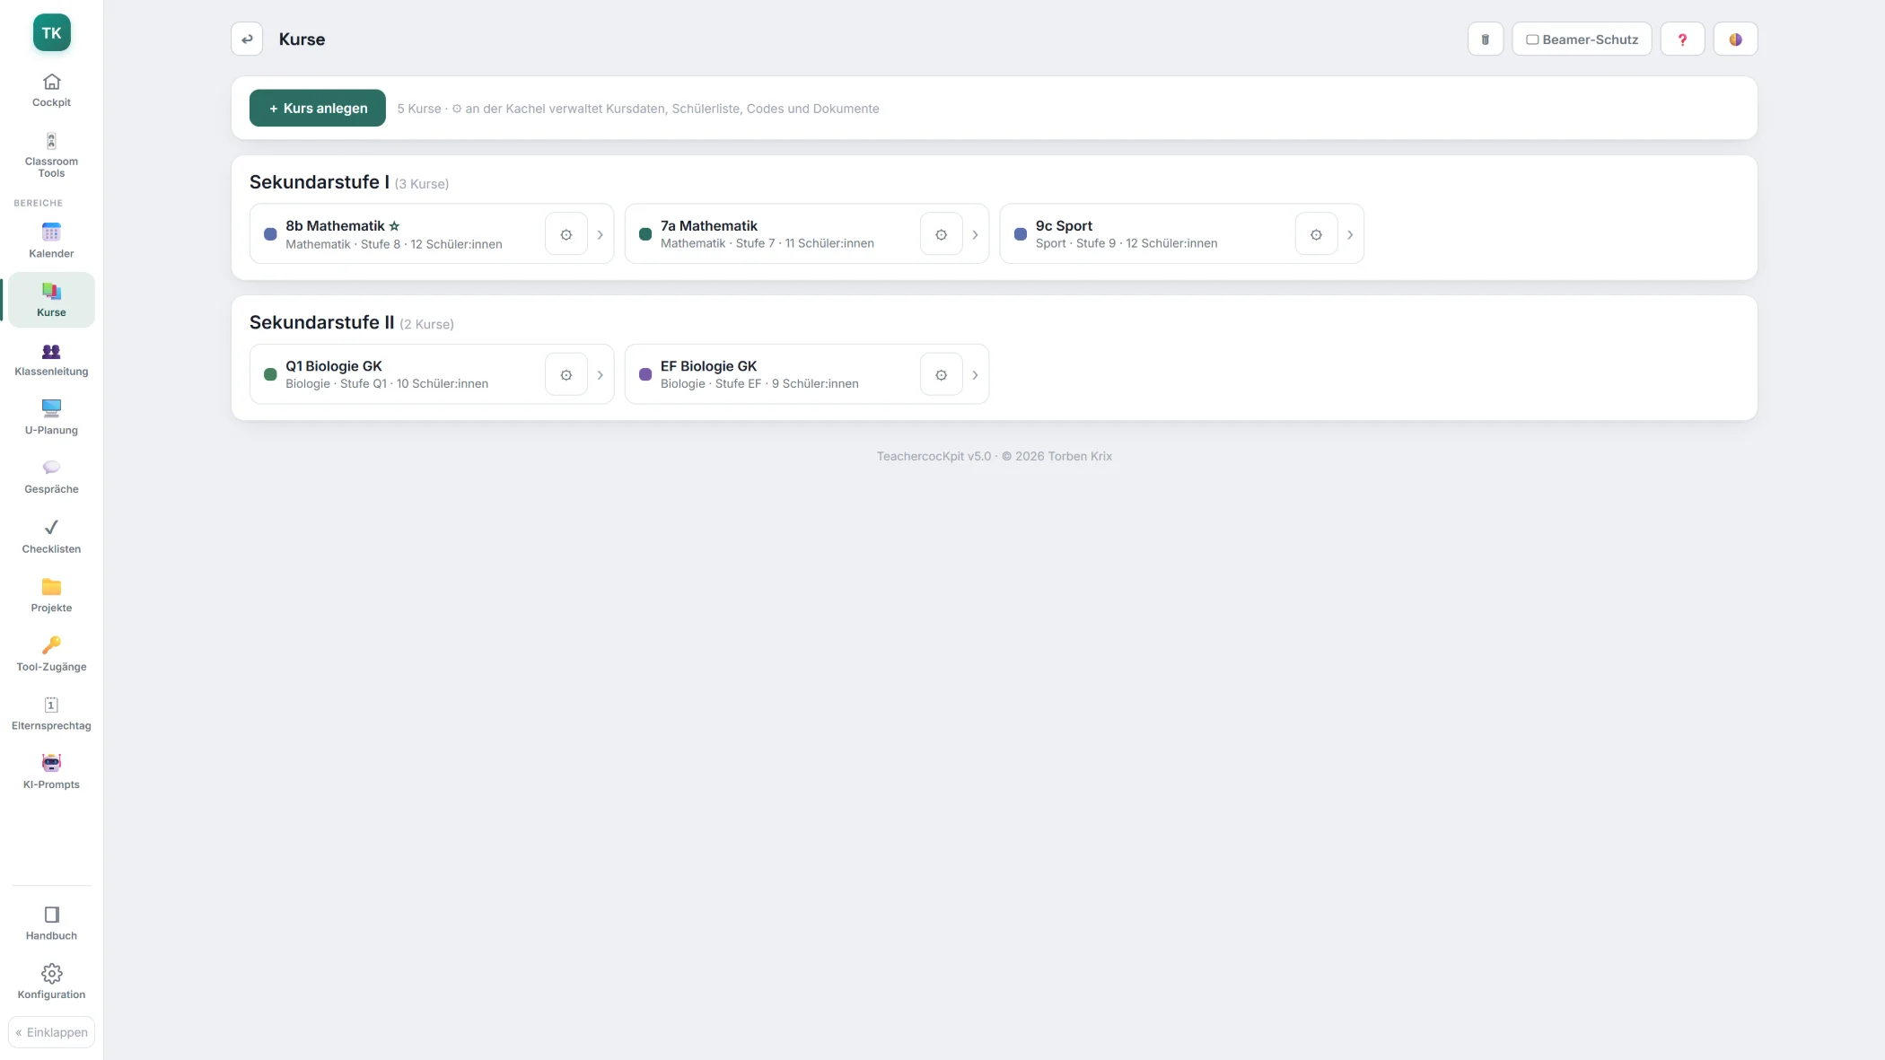Open Classroom Tools in sidebar

click(x=51, y=154)
